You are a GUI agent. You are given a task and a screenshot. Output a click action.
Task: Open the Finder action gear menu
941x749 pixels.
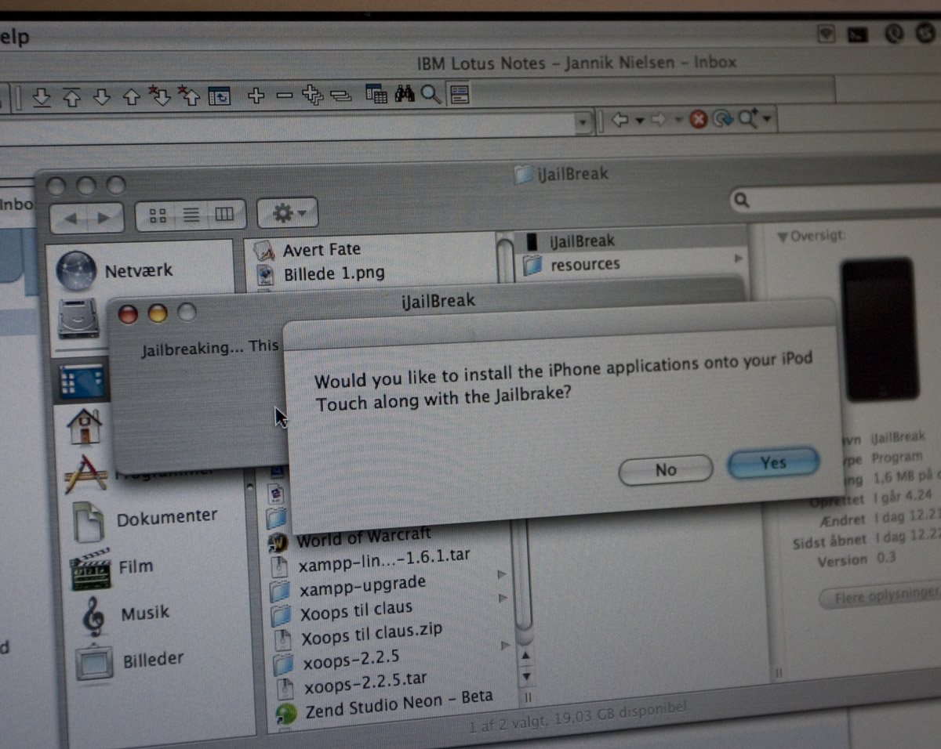point(288,212)
